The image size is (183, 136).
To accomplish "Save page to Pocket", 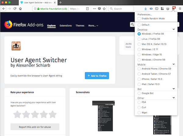I will click(99, 9).
